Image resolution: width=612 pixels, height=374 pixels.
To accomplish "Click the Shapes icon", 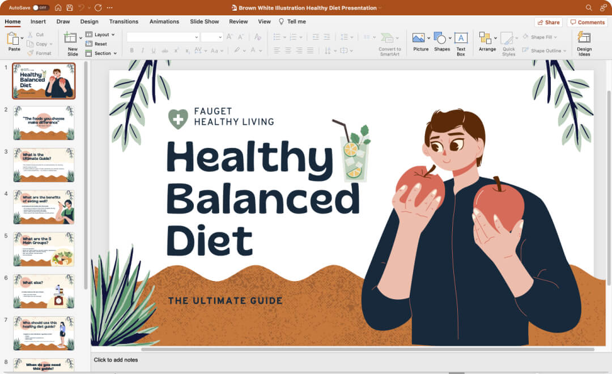I will click(x=440, y=39).
